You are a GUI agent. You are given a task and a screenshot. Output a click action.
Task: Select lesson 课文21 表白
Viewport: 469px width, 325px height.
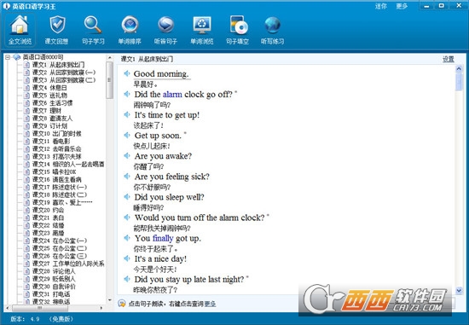48,218
